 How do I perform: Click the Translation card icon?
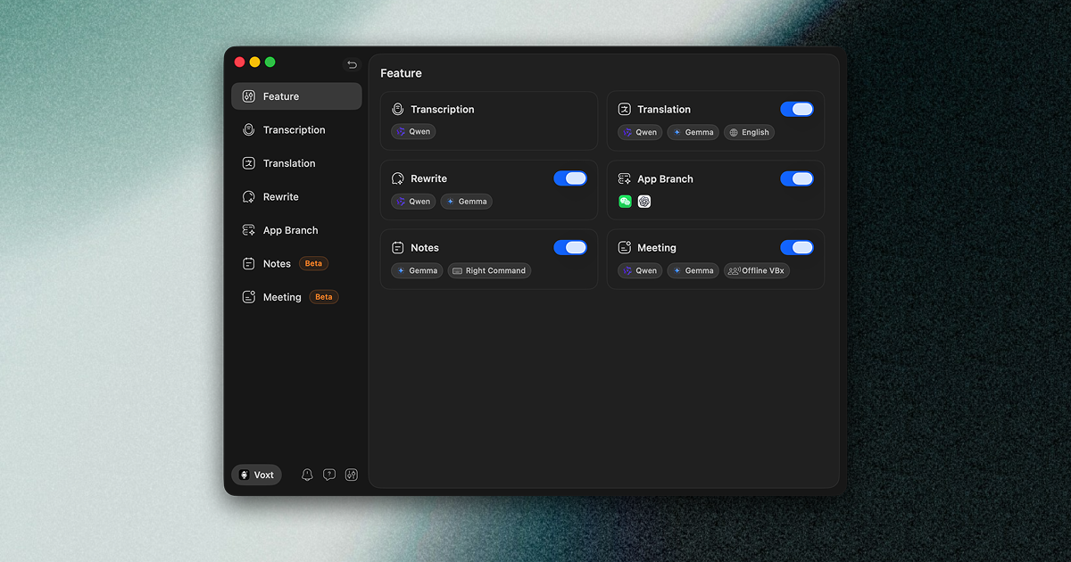(625, 109)
